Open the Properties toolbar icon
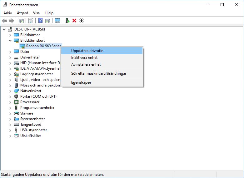The image size is (244, 178). point(31,21)
